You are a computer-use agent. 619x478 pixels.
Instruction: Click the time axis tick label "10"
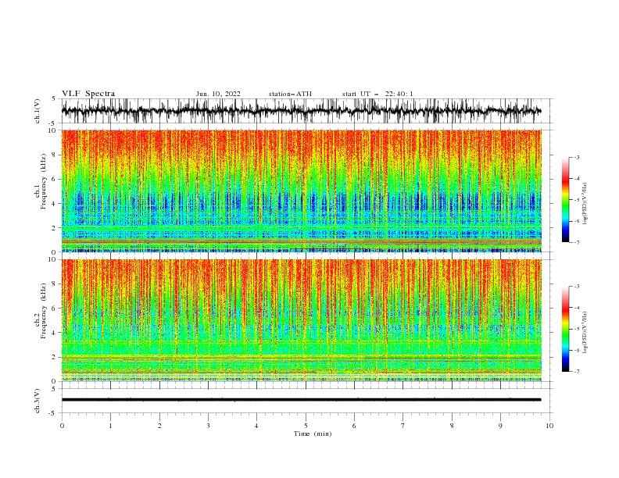tap(549, 426)
